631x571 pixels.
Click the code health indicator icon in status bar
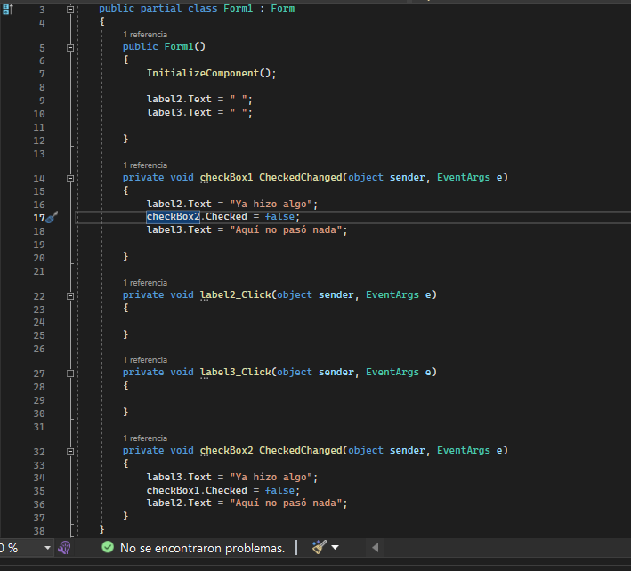(65, 547)
